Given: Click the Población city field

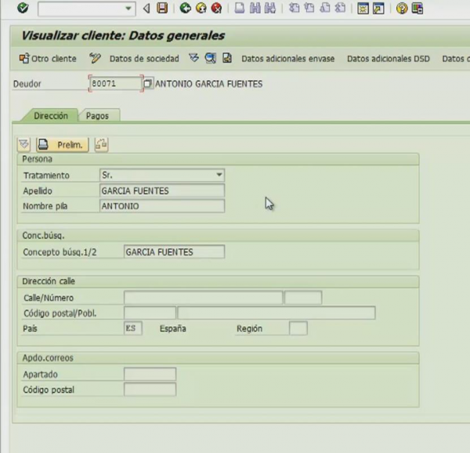Looking at the screenshot, I should (x=277, y=313).
